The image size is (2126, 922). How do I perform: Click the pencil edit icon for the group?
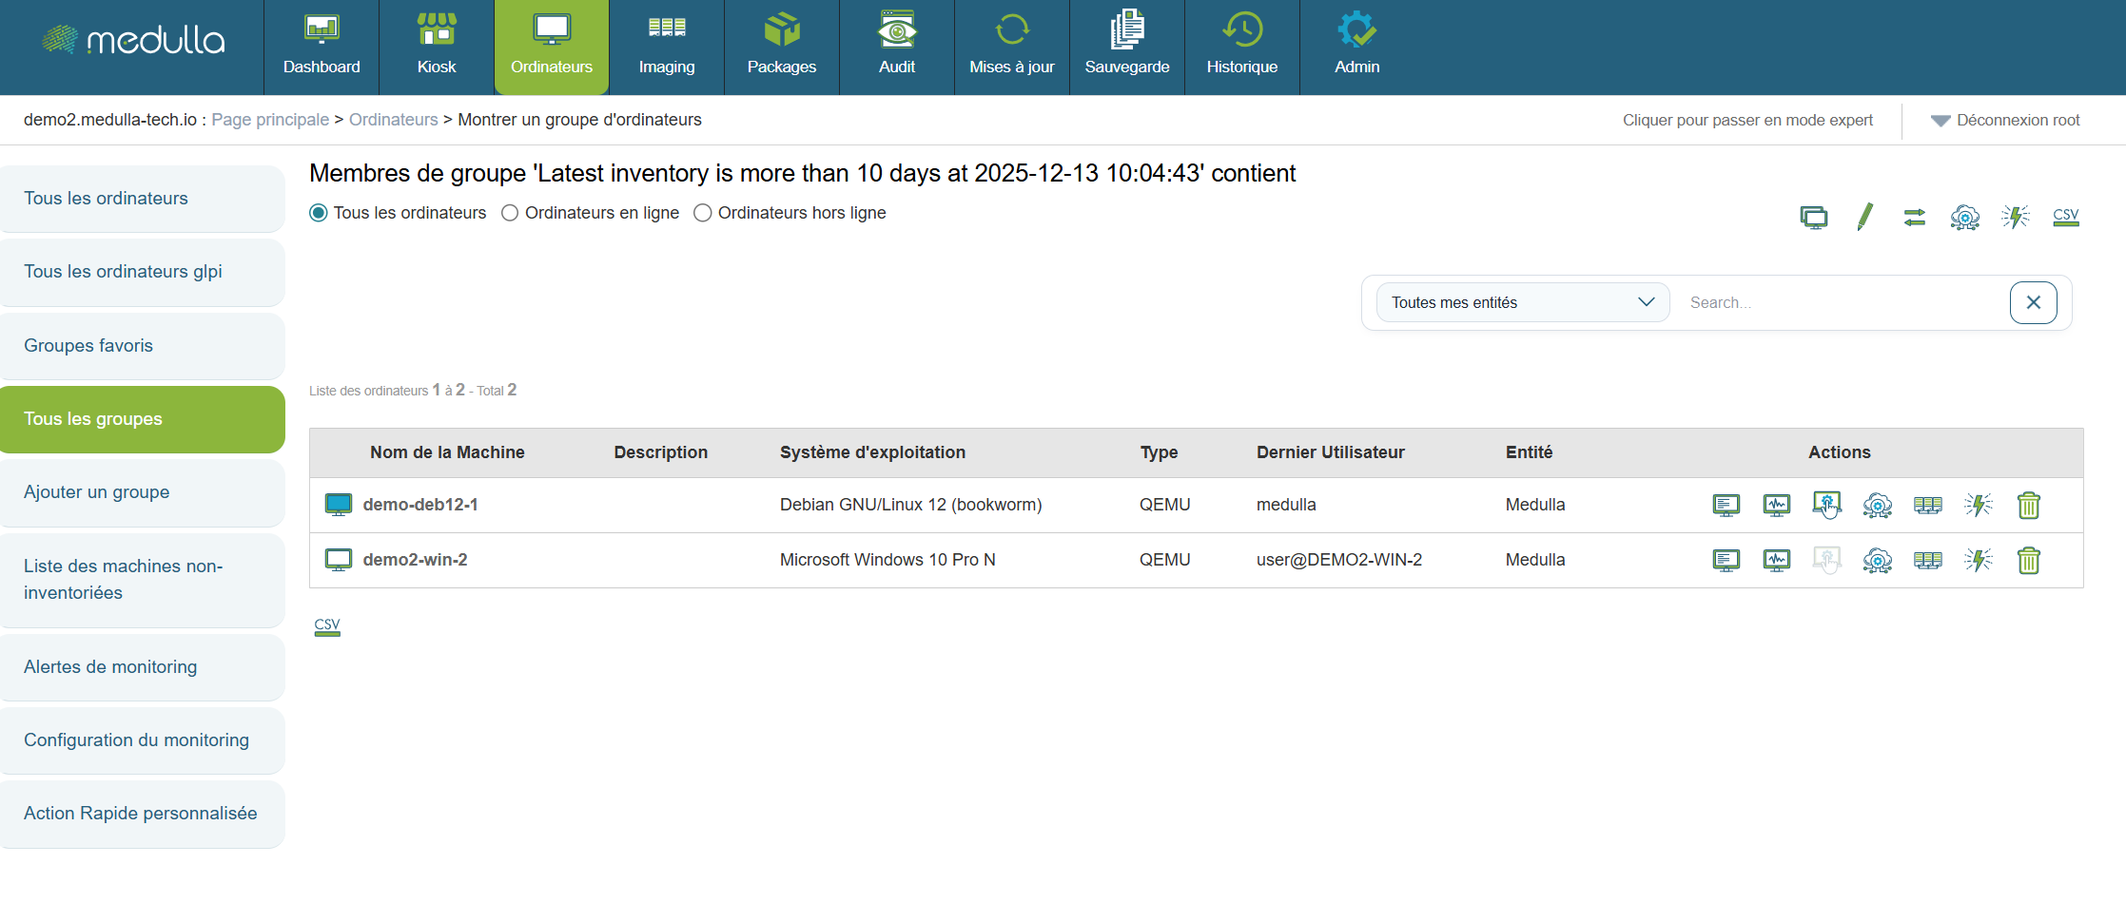pyautogui.click(x=1864, y=217)
